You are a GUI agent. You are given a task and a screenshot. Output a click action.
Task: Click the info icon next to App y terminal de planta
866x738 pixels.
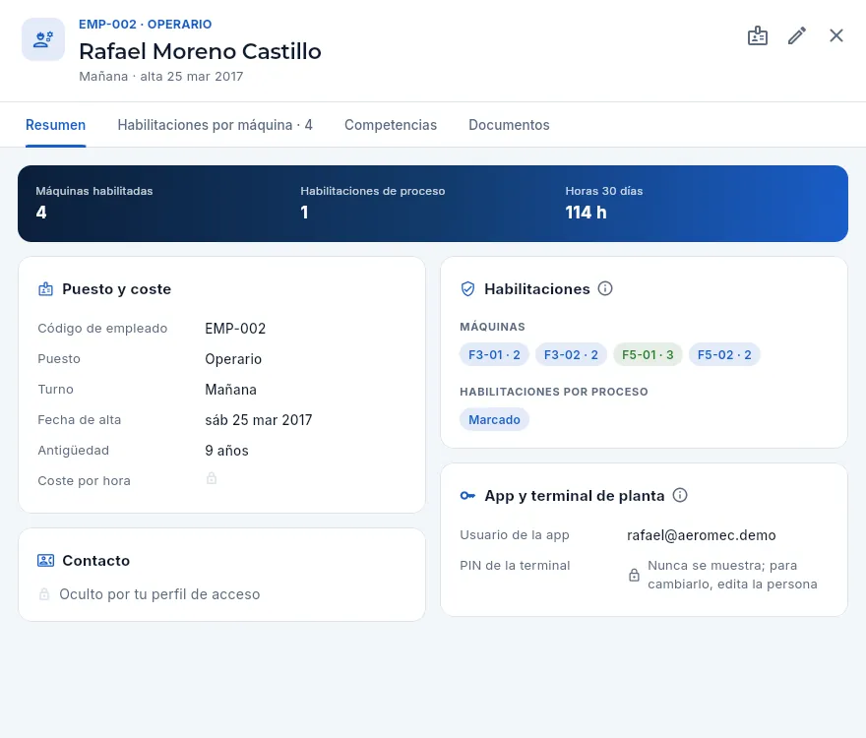680,495
